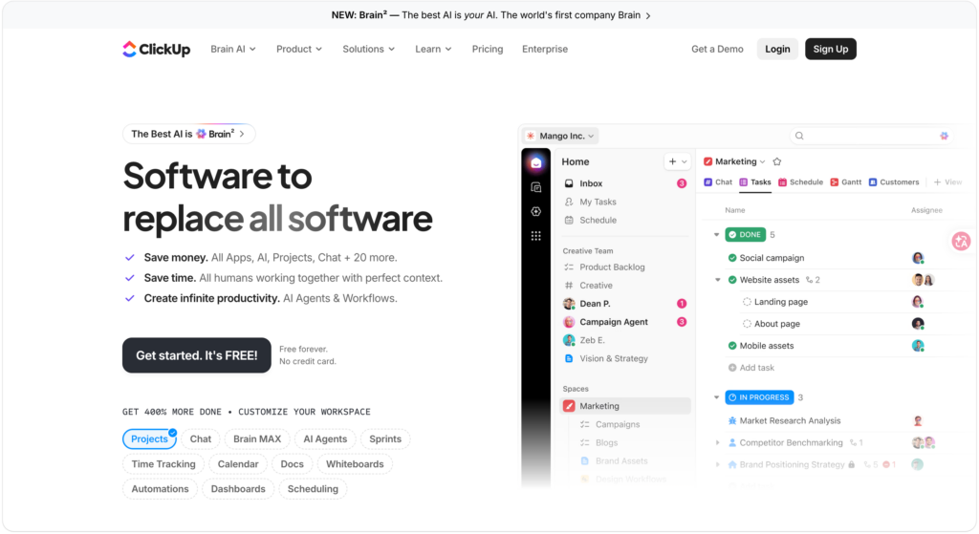Viewport: 979px width, 534px height.
Task: Click Get started. It's FREE! button
Action: click(x=197, y=355)
